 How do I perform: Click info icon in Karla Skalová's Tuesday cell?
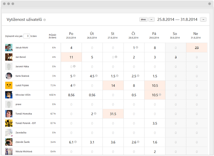pyautogui.click(x=96, y=76)
